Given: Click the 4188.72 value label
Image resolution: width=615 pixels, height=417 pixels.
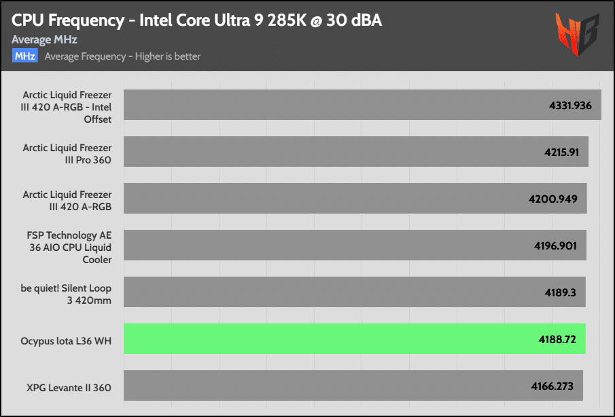Looking at the screenshot, I should point(557,339).
